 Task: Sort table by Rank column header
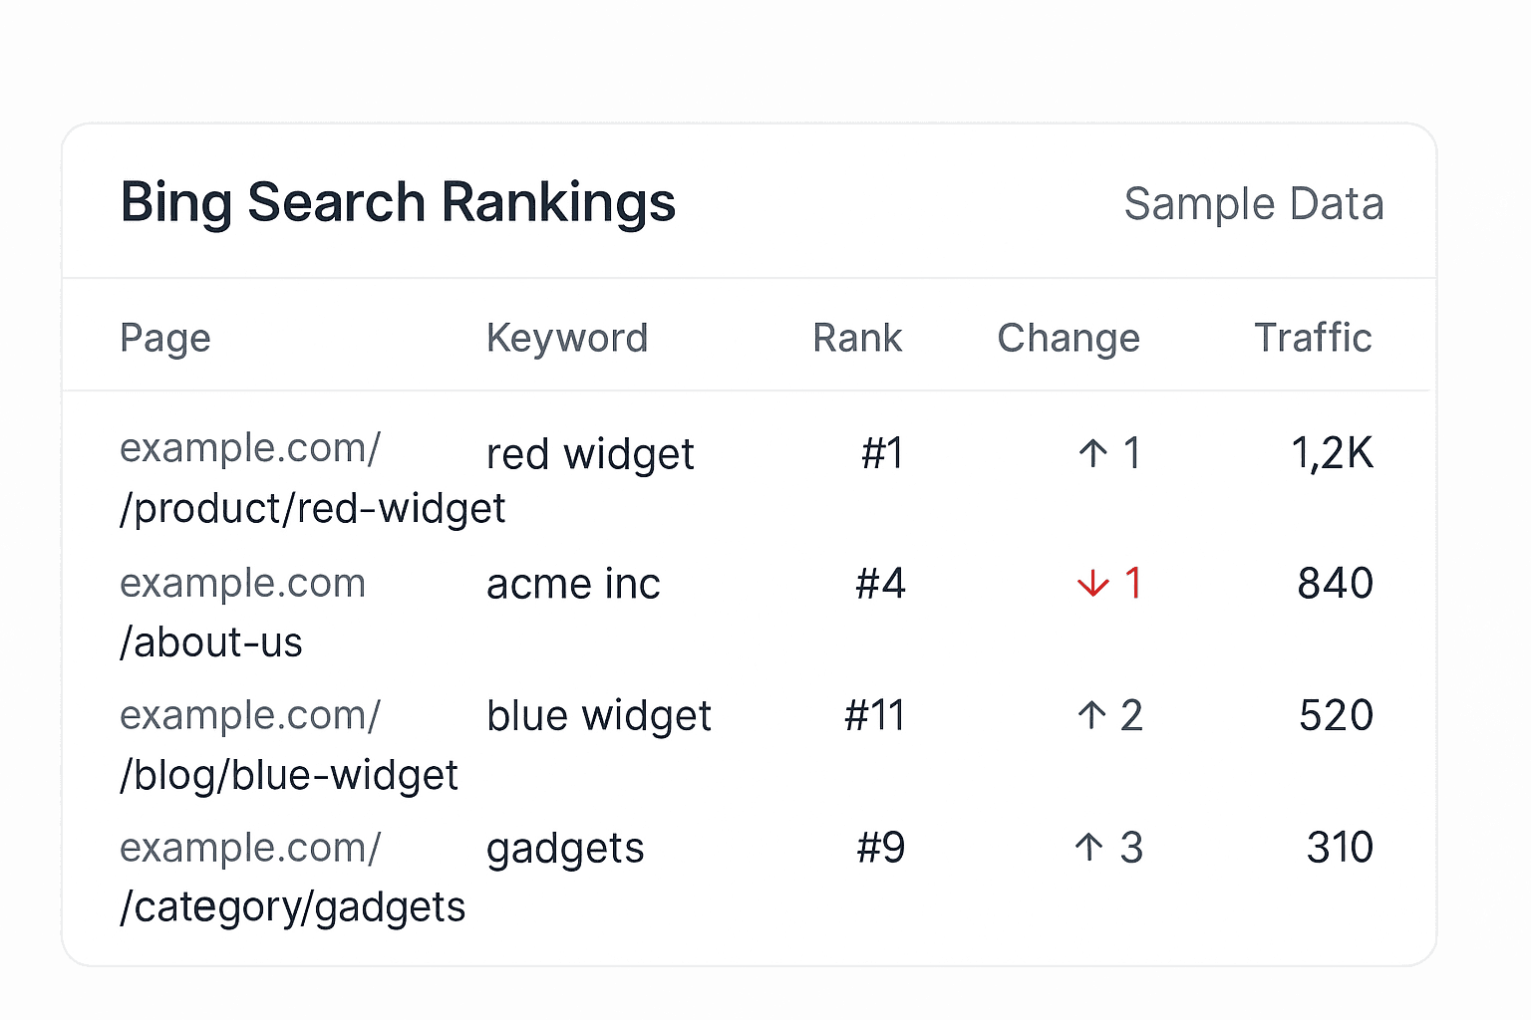coord(857,339)
